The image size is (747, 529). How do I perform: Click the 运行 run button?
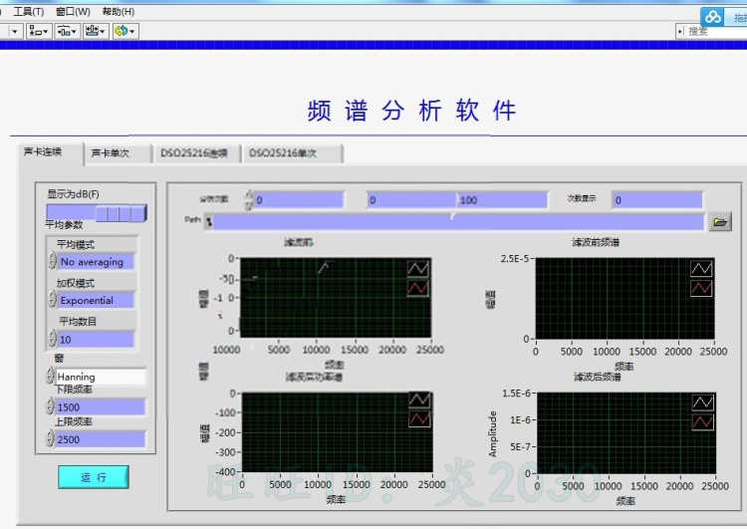[94, 477]
